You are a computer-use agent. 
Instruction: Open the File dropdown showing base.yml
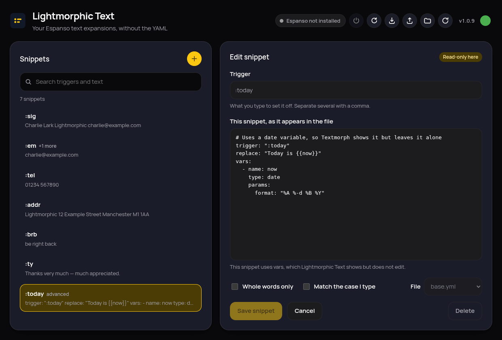click(x=453, y=287)
